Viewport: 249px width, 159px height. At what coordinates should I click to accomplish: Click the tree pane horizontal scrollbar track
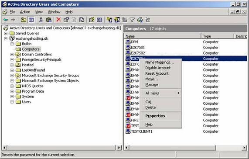[x=61, y=148]
